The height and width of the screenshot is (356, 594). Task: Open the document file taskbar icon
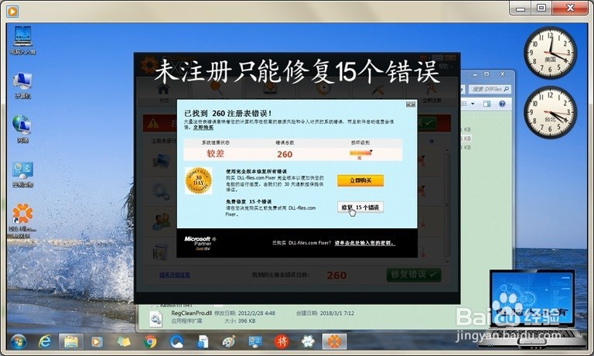[x=203, y=342]
